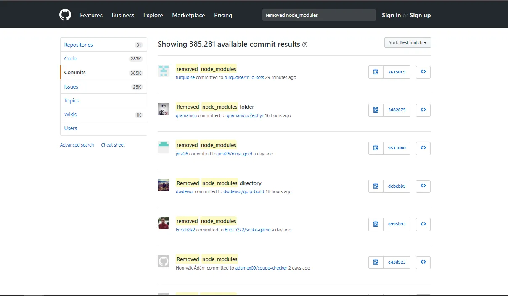The image size is (508, 296).
Task: Open the jma26/ninja_gold repository link
Action: [x=235, y=154]
